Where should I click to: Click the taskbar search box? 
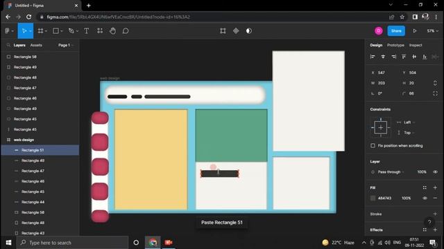[x=72, y=243]
